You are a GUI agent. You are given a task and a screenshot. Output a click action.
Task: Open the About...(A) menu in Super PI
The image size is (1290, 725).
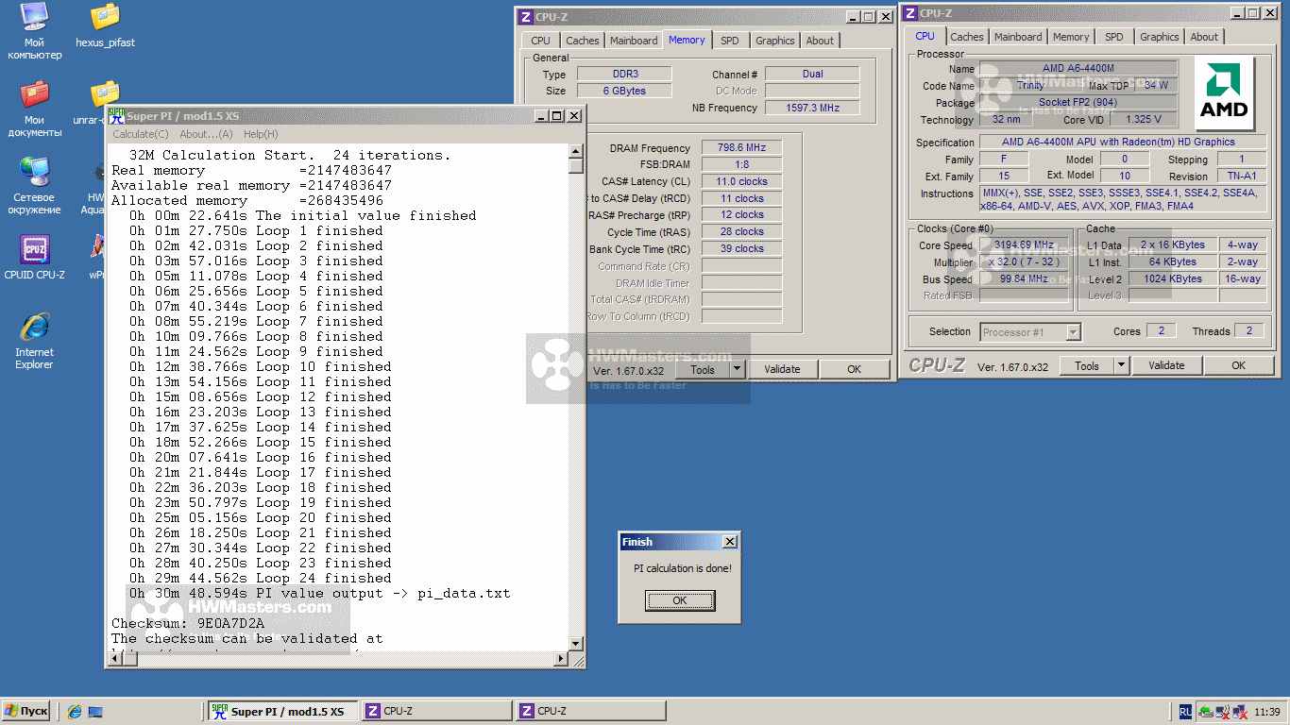[206, 134]
